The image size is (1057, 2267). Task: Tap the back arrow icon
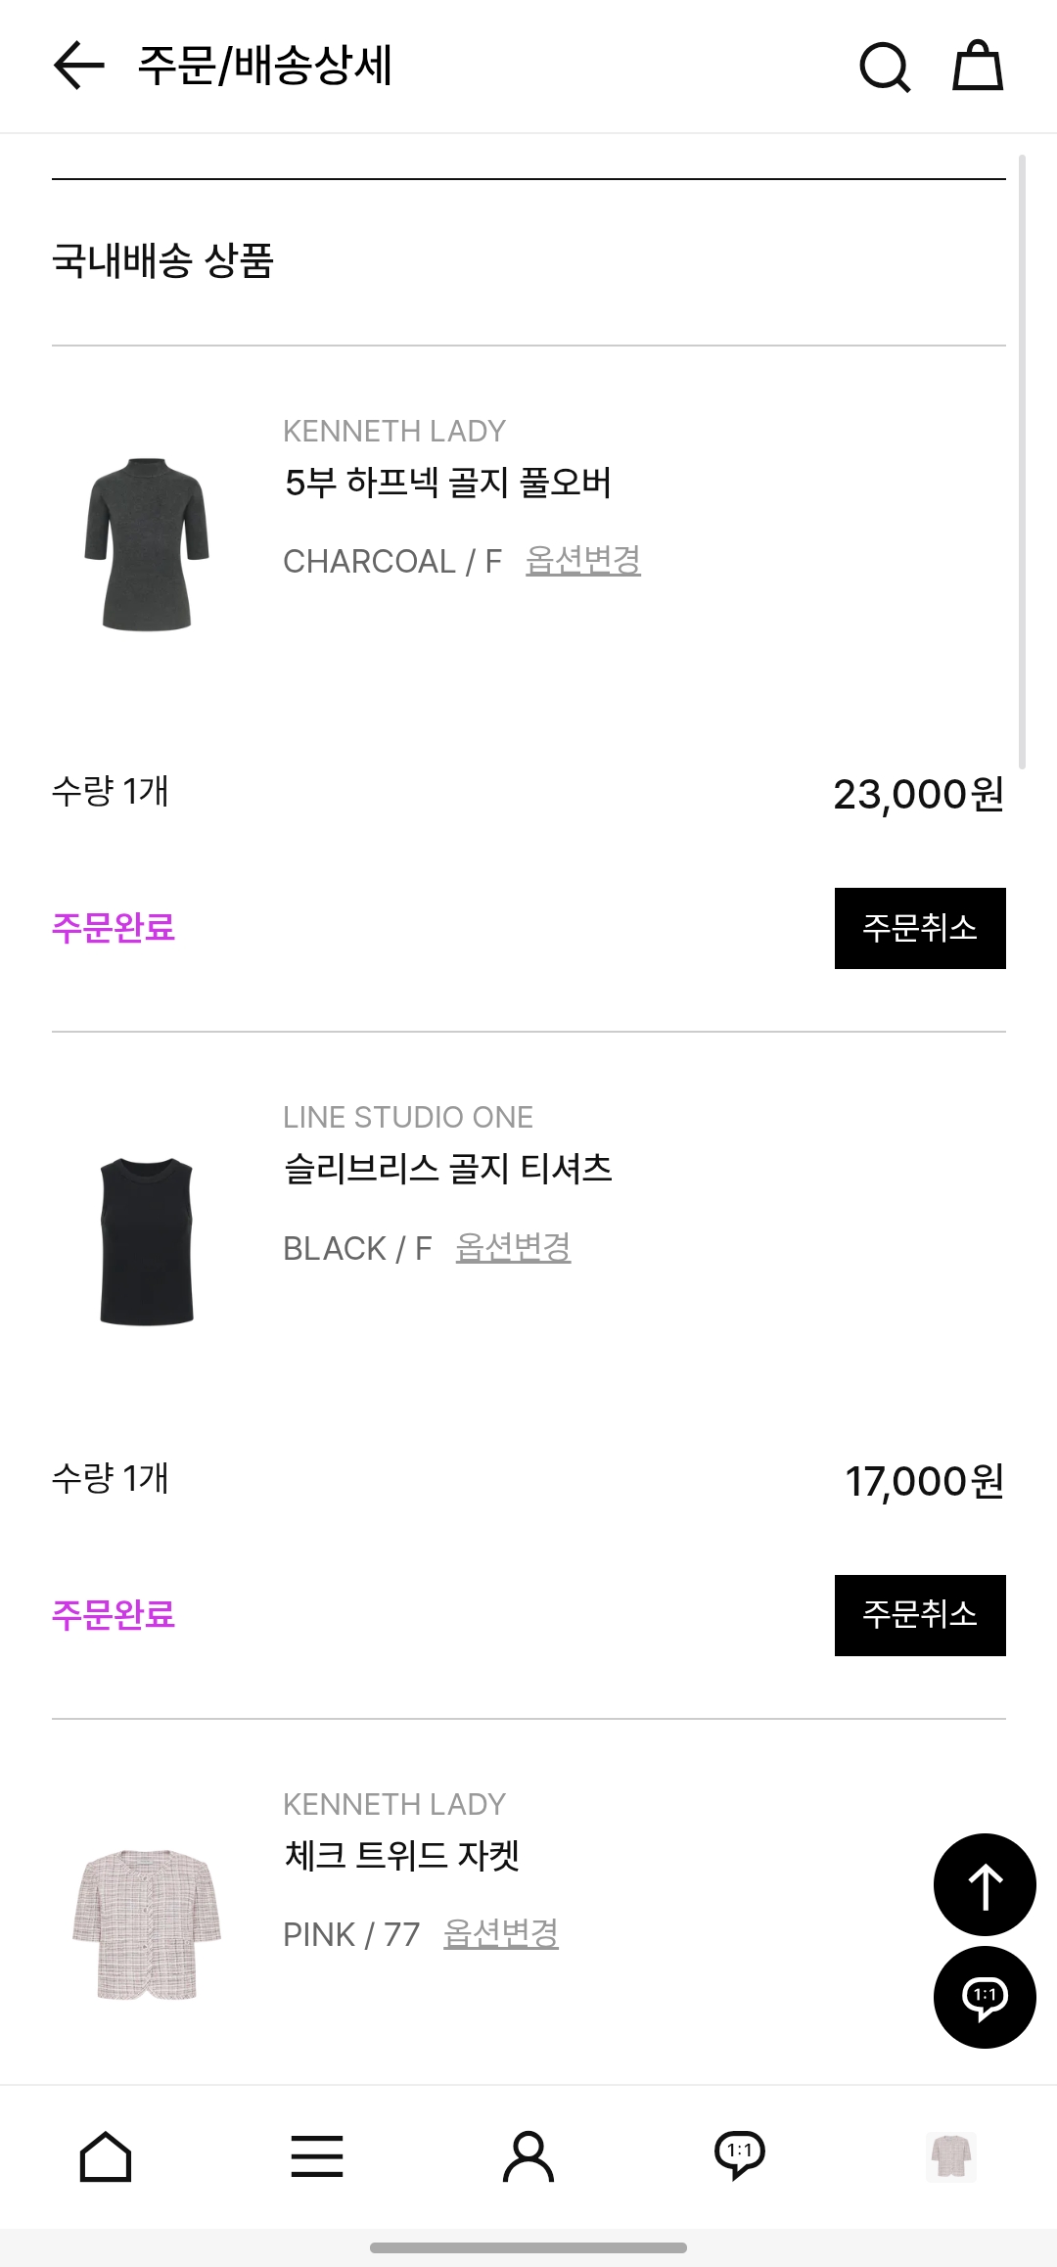click(78, 67)
